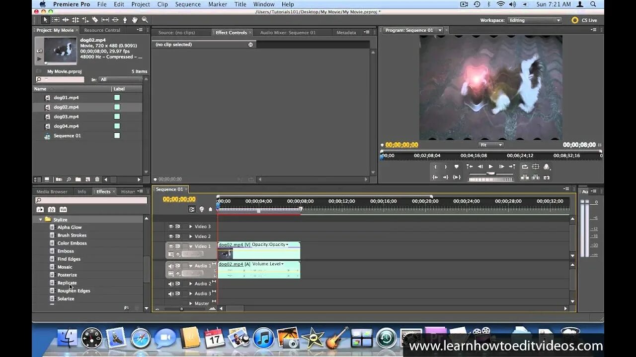The width and height of the screenshot is (636, 357).
Task: Select the Slip tool
Action: click(105, 20)
